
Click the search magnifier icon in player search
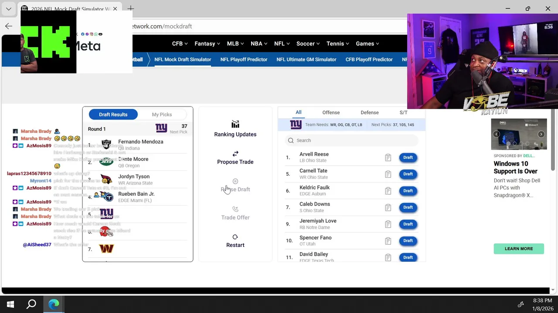click(291, 140)
